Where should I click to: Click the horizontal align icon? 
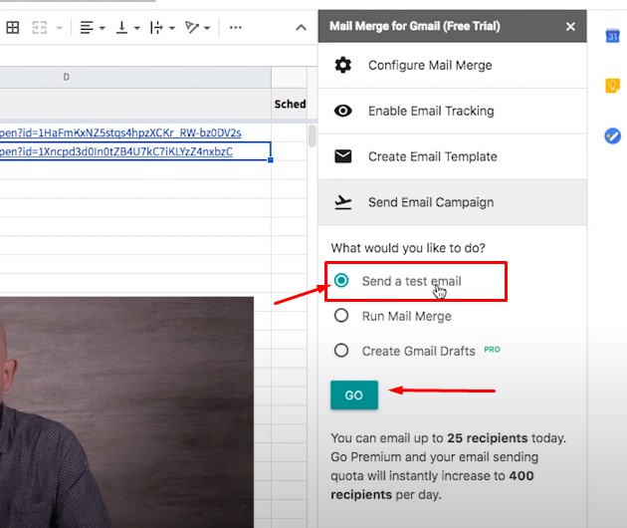tap(87, 28)
